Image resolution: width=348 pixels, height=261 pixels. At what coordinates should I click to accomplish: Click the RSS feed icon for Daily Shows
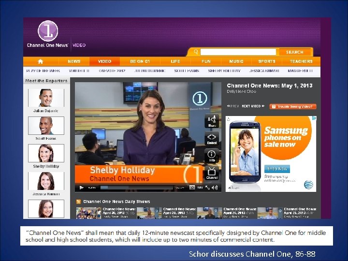click(x=78, y=202)
